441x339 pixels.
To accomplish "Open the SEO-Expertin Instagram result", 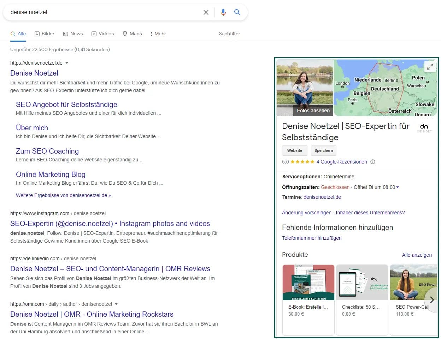I will (110, 224).
